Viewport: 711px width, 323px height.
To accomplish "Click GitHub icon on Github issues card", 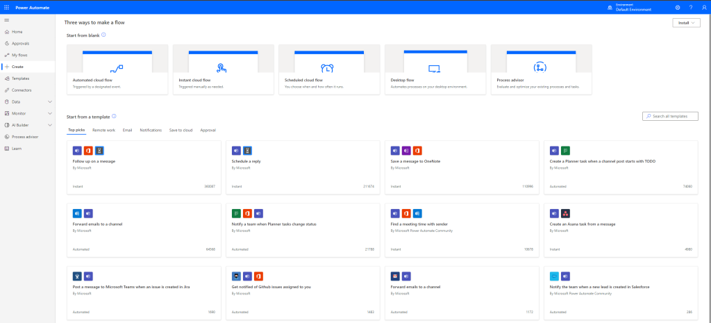I will point(236,276).
